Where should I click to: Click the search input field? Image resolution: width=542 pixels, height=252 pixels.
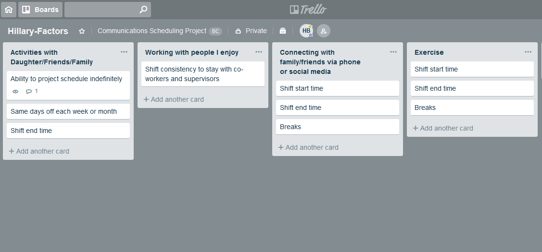pos(101,10)
